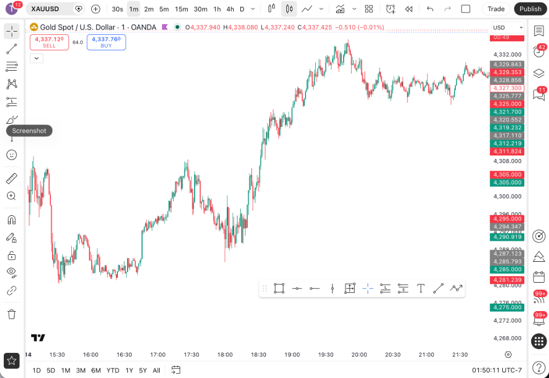Set the date range to YTD
This screenshot has height=378, width=549.
point(113,371)
